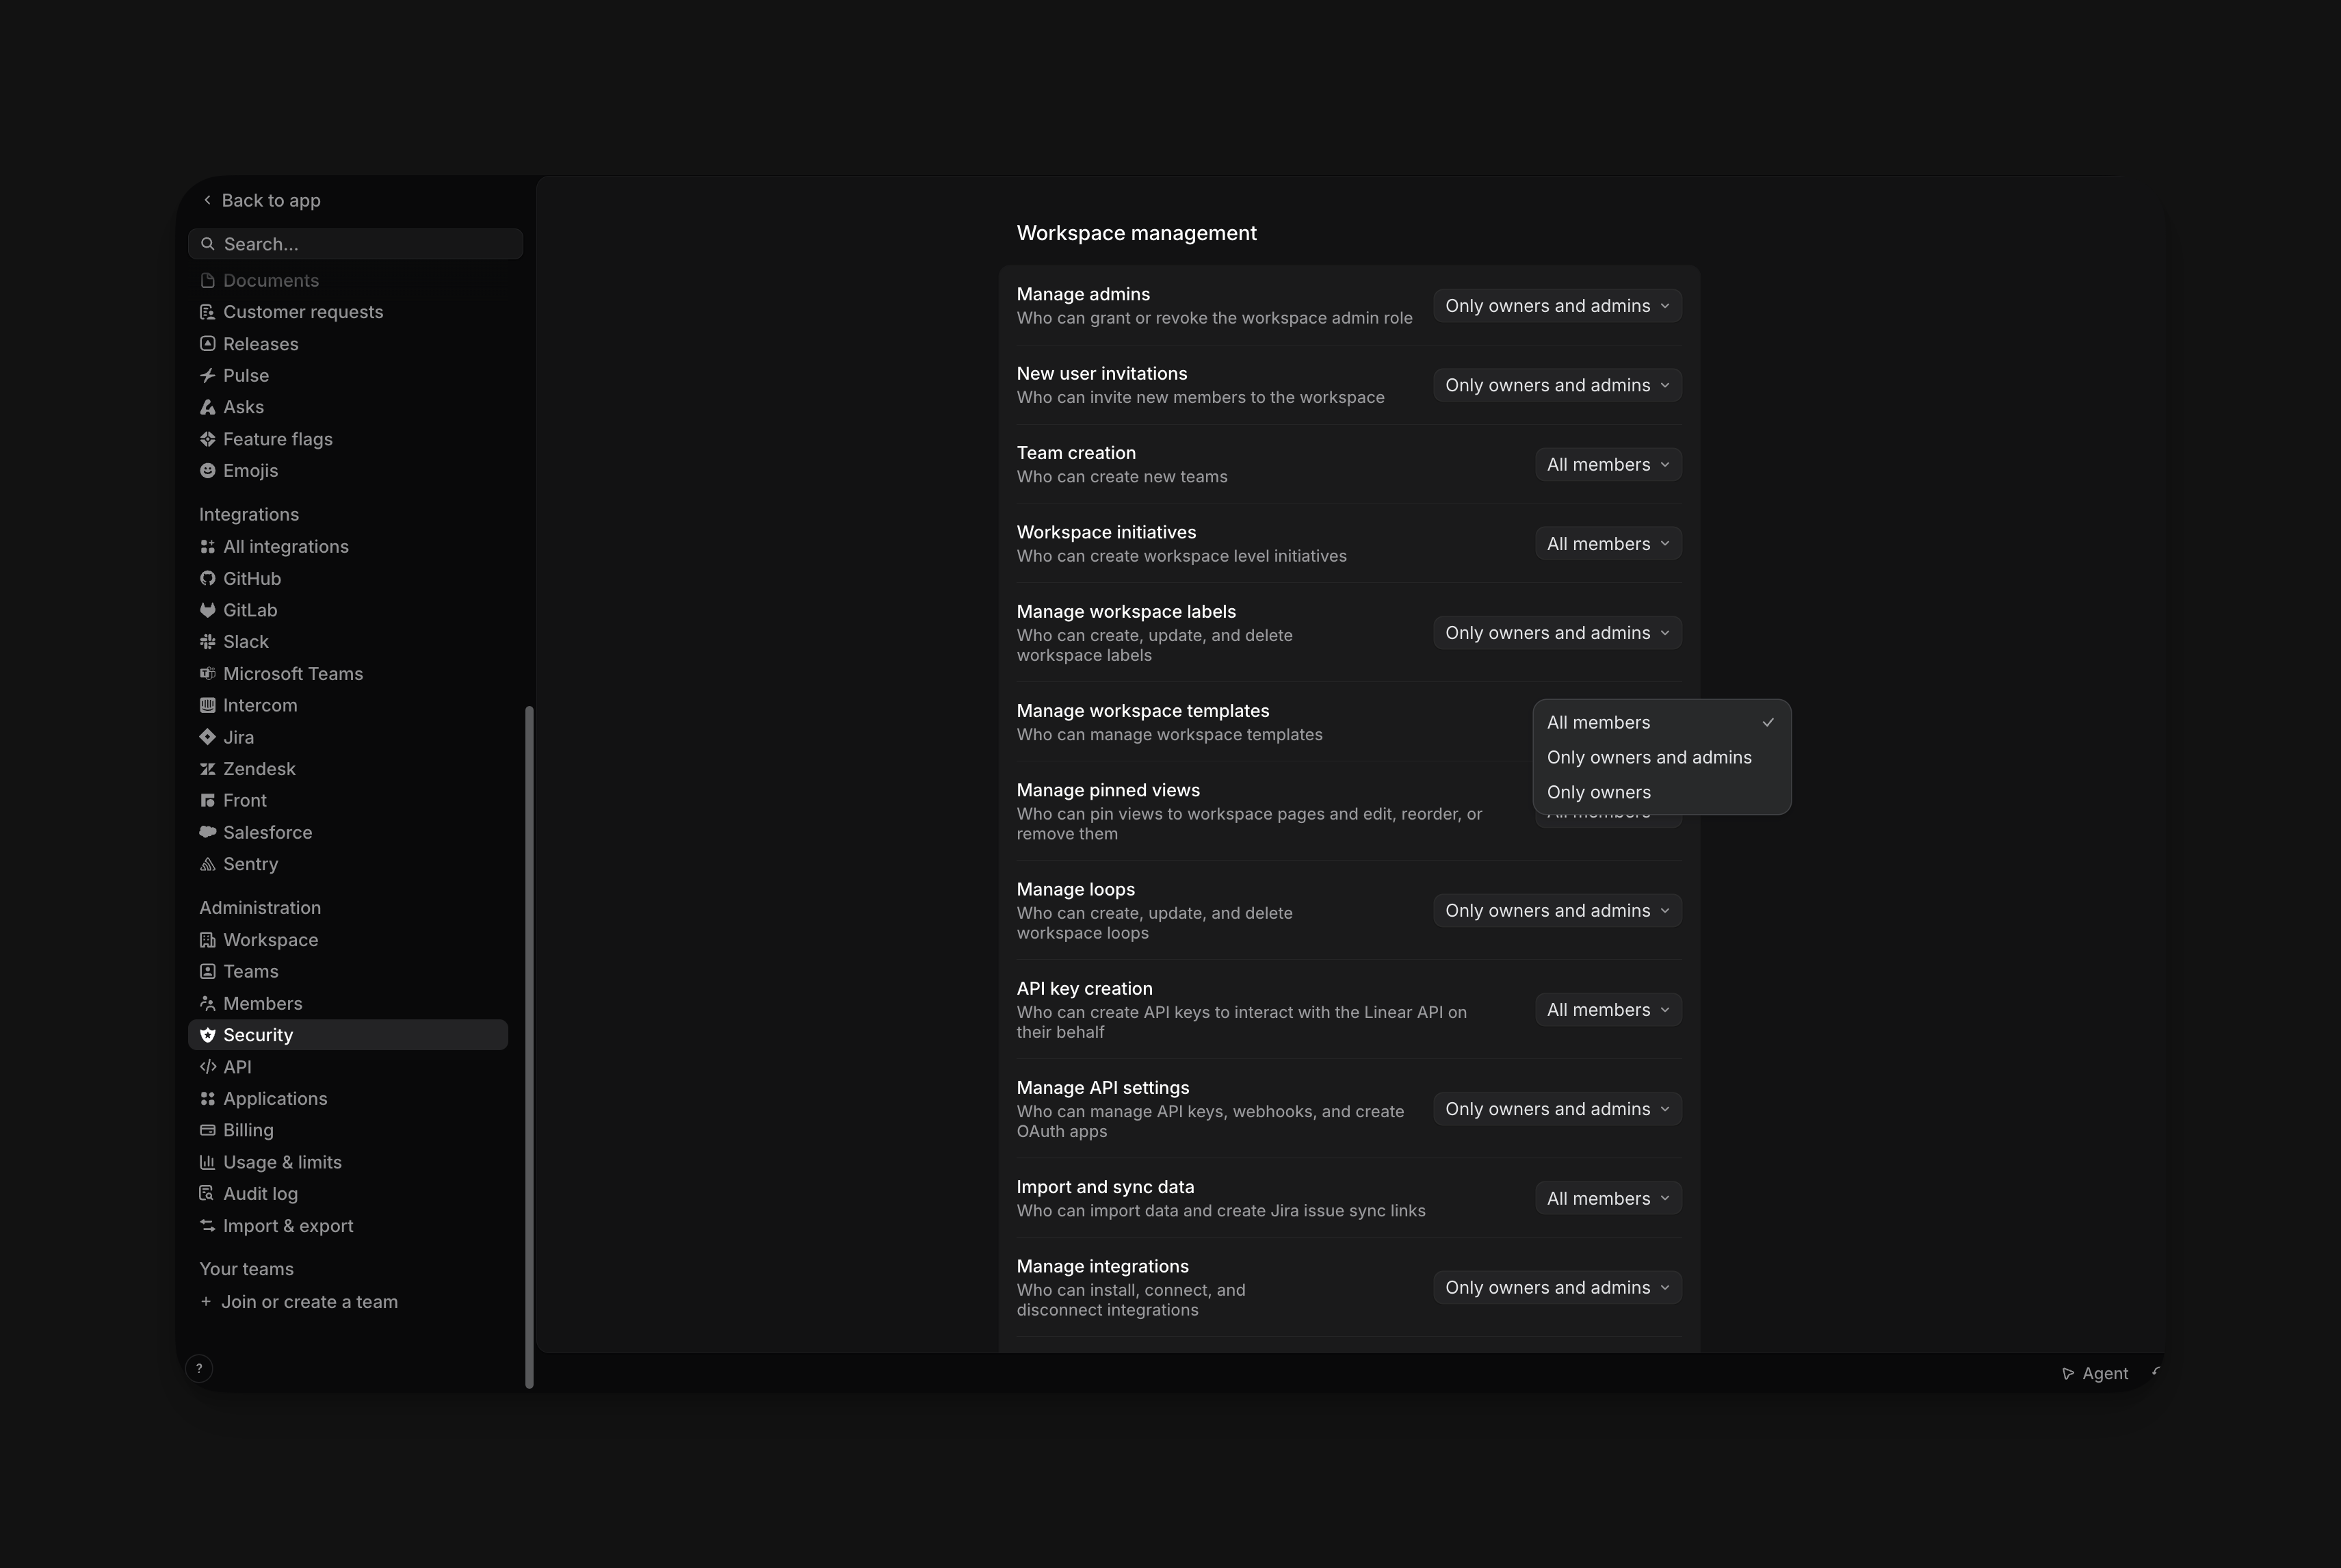Viewport: 2341px width, 1568px height.
Task: Open the API key creation dropdown
Action: 1608,1010
